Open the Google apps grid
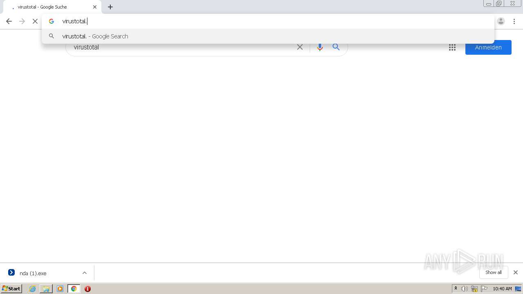This screenshot has height=294, width=523. coord(452,47)
